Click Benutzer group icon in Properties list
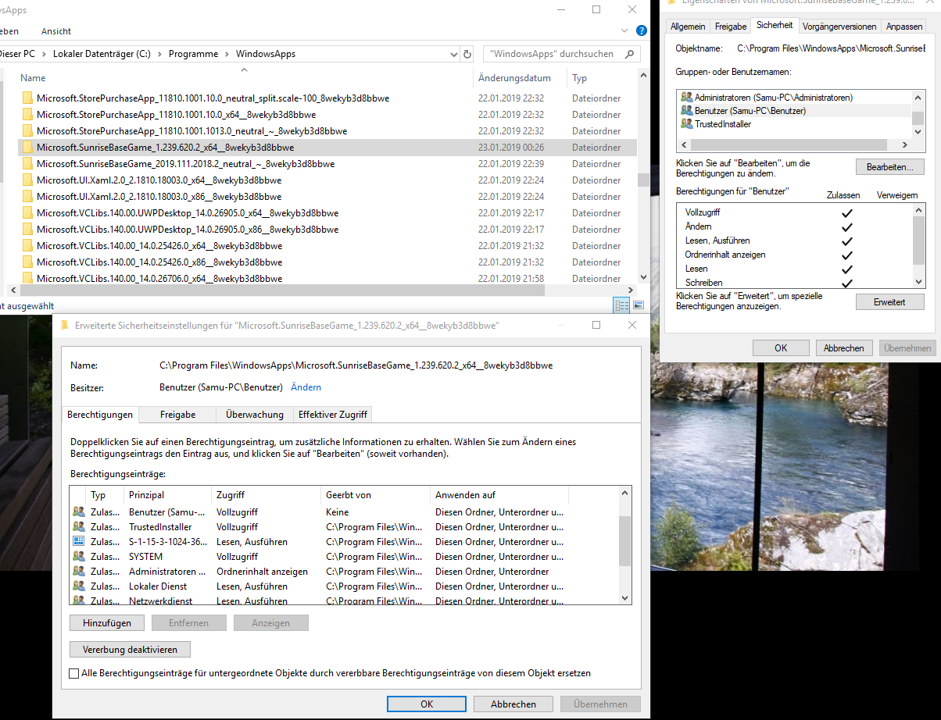 (687, 111)
